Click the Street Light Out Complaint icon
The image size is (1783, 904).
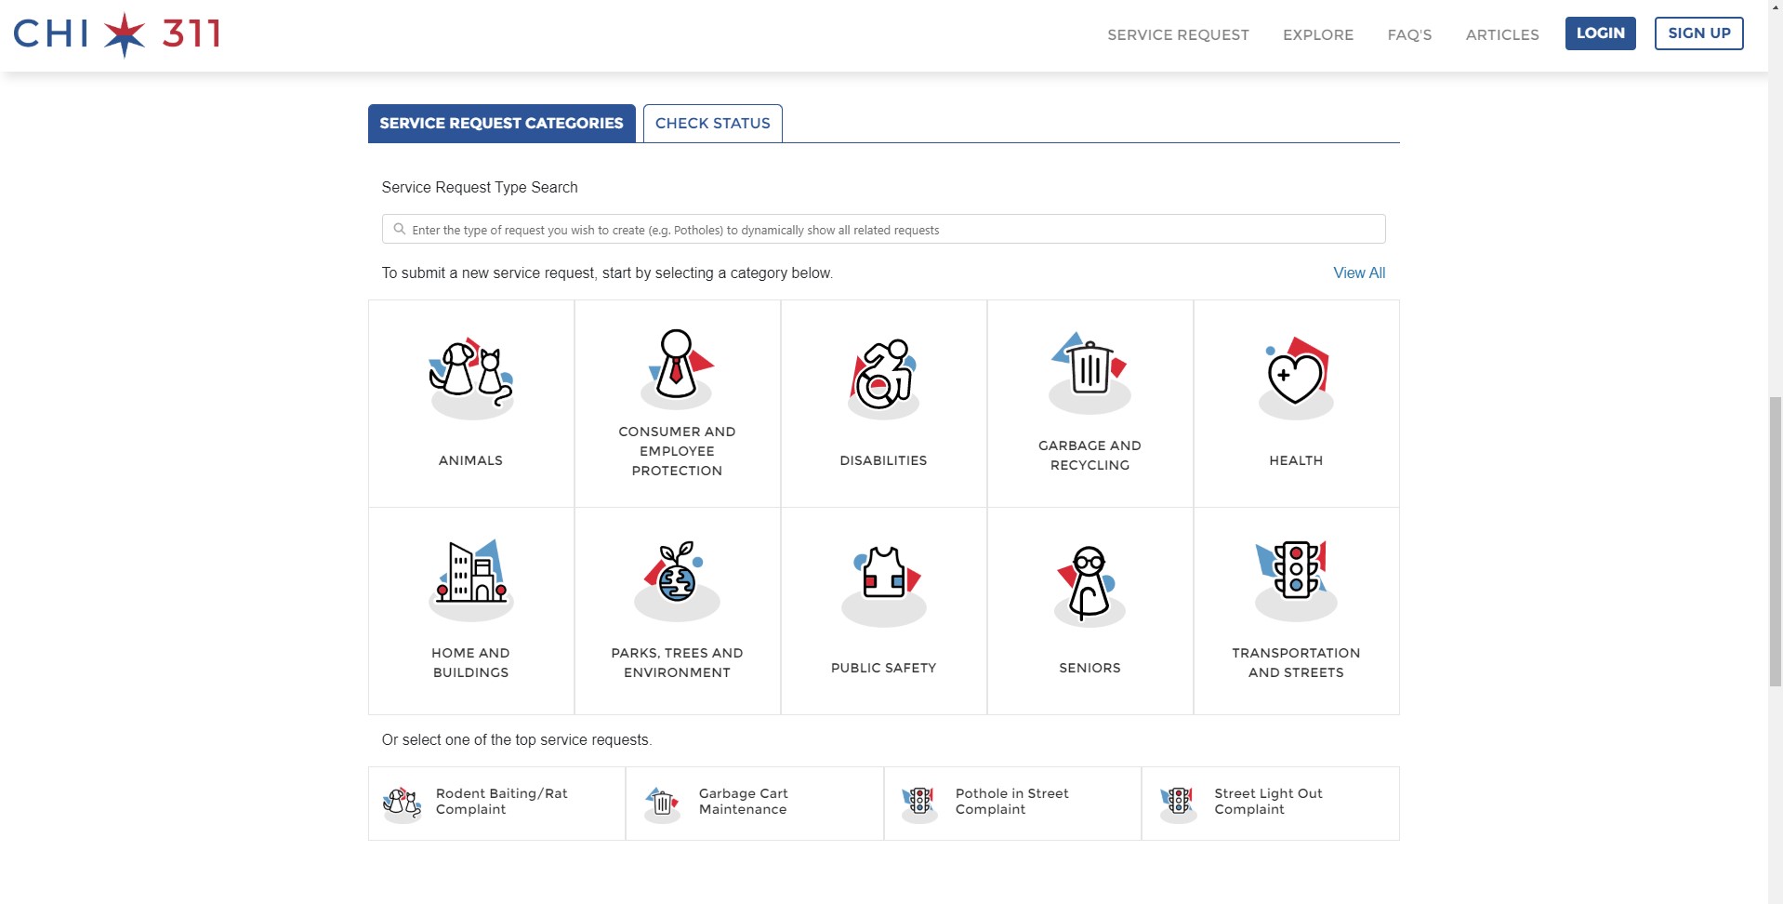[1178, 804]
